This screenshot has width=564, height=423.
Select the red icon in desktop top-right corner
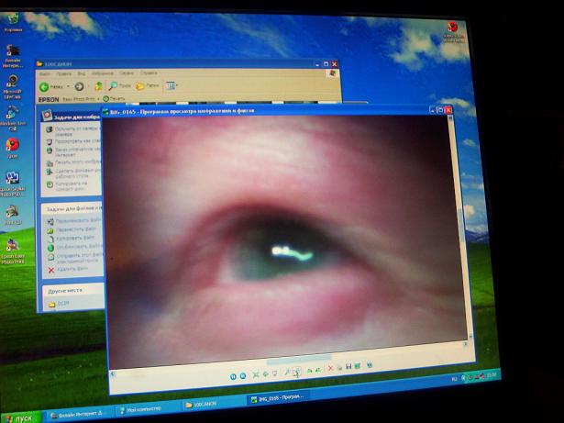tap(453, 31)
